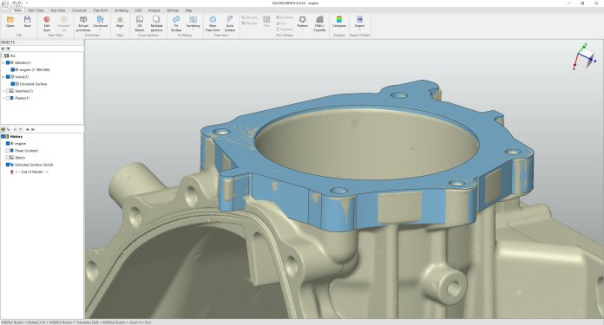Start the Edit Scan tool
The width and height of the screenshot is (604, 325).
point(47,23)
